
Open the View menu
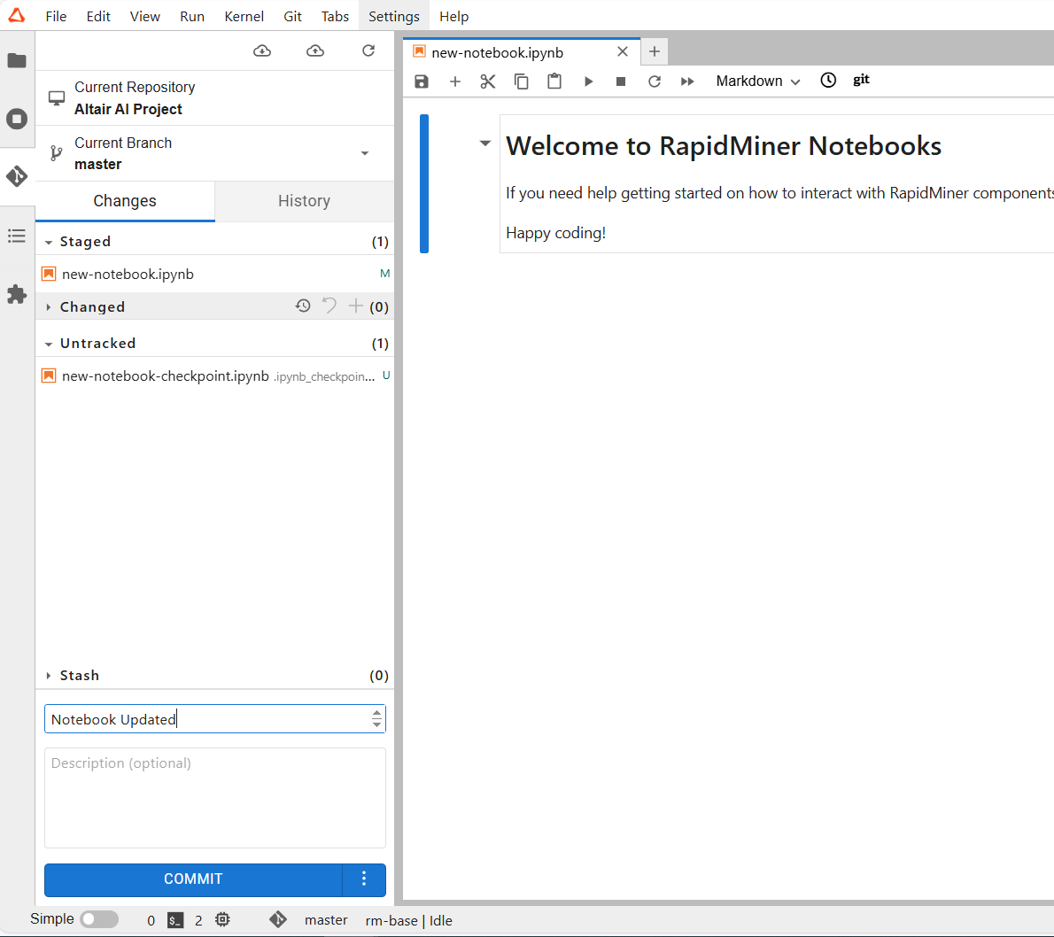pos(144,16)
